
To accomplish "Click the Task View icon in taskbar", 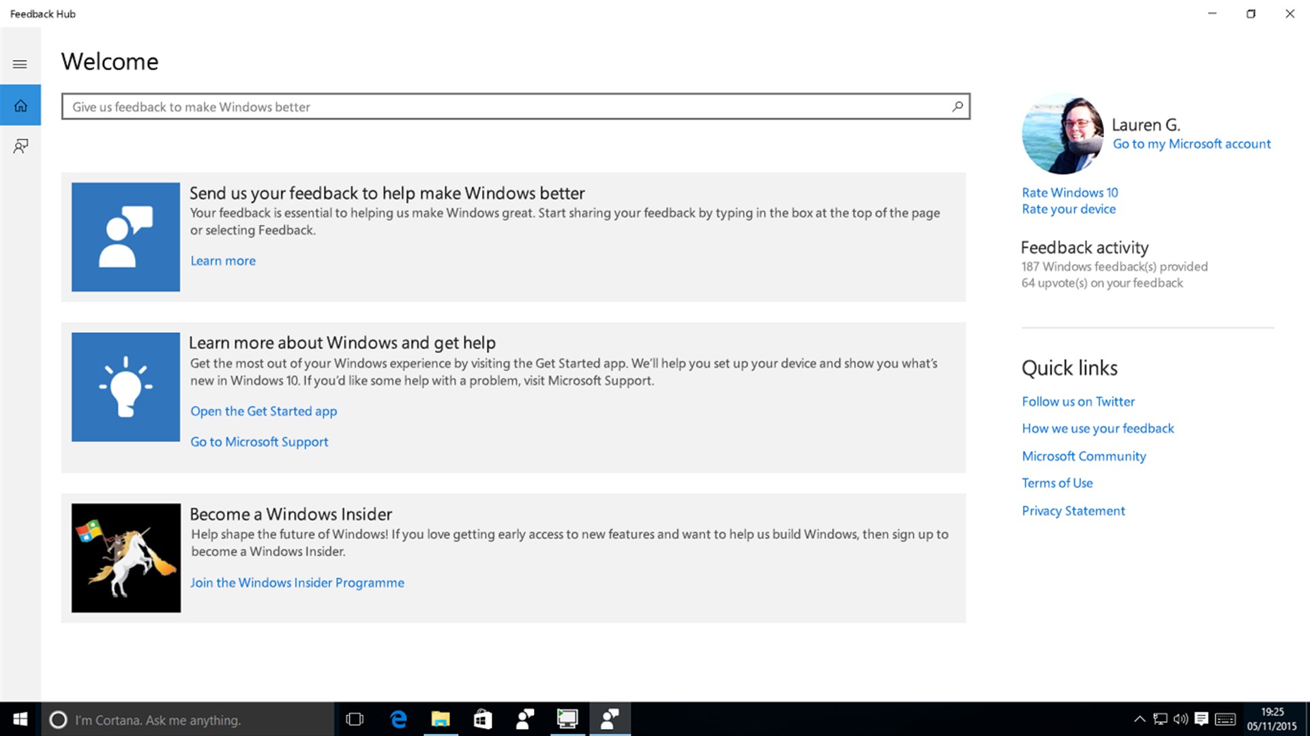I will [x=354, y=720].
